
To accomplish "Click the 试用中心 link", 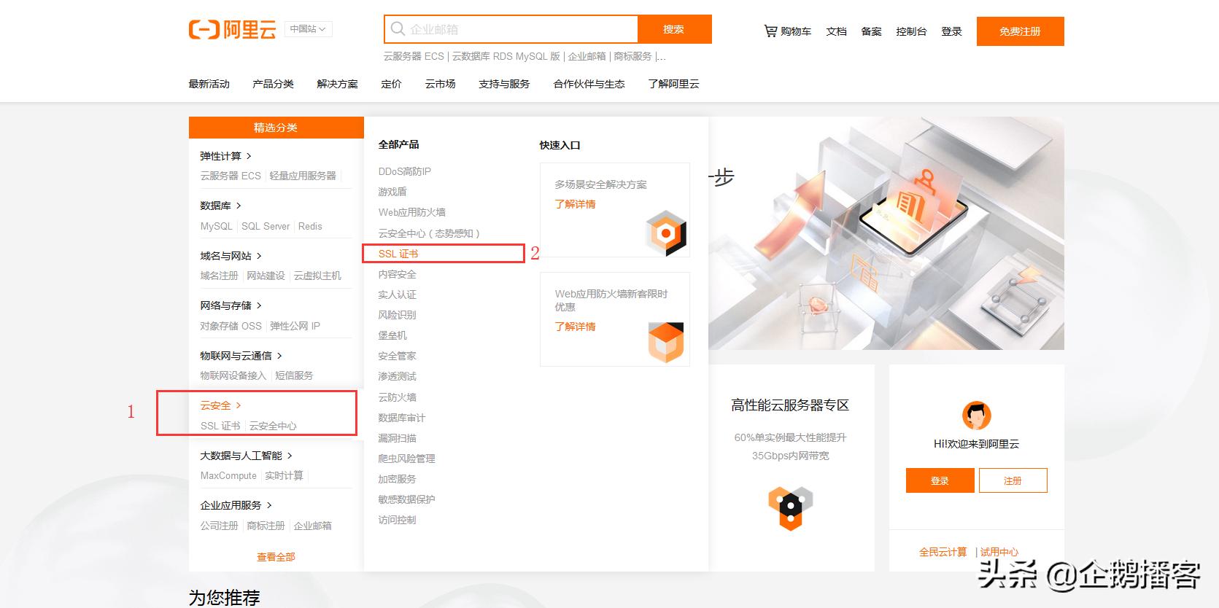I will pyautogui.click(x=999, y=552).
